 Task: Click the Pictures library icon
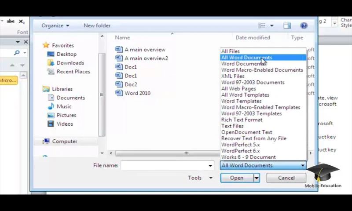pyautogui.click(x=51, y=115)
